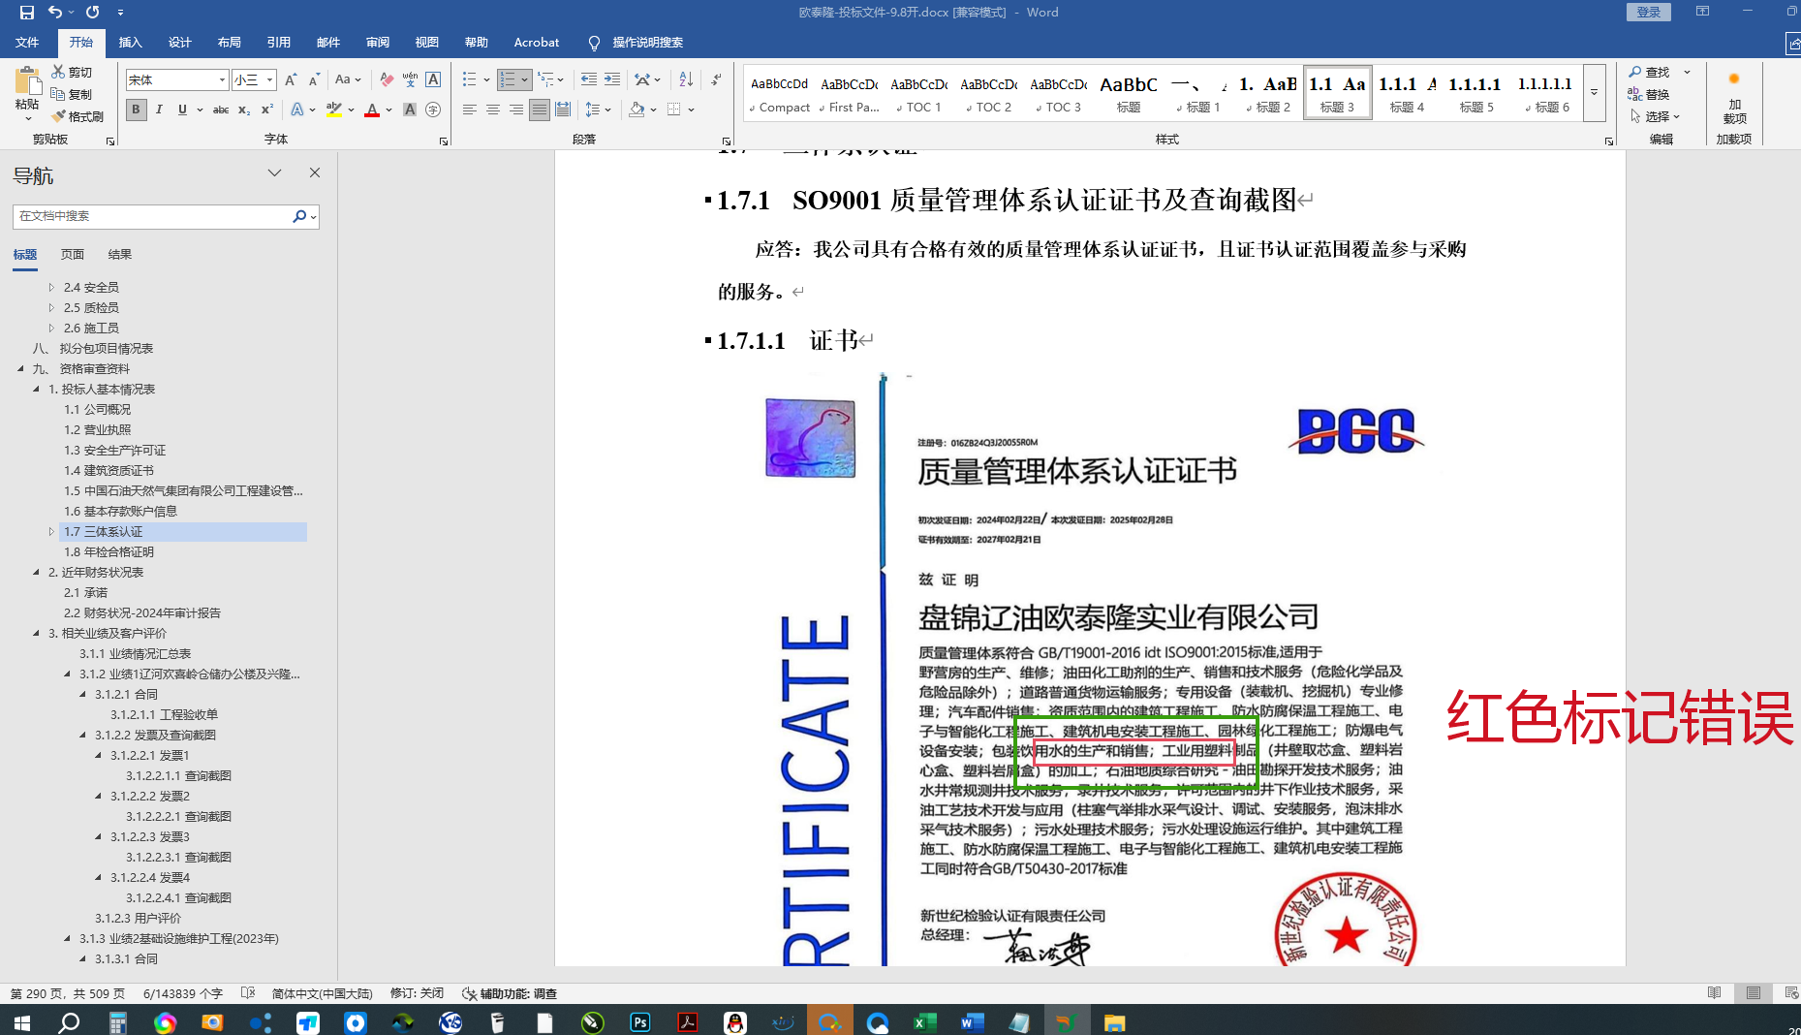This screenshot has height=1035, width=1801.
Task: Apply character shading with the gray A icon
Action: (x=410, y=110)
